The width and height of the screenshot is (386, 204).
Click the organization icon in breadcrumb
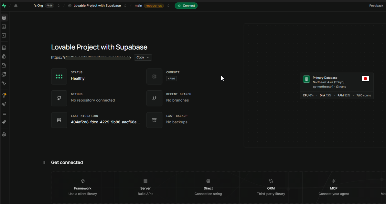[x=16, y=6]
